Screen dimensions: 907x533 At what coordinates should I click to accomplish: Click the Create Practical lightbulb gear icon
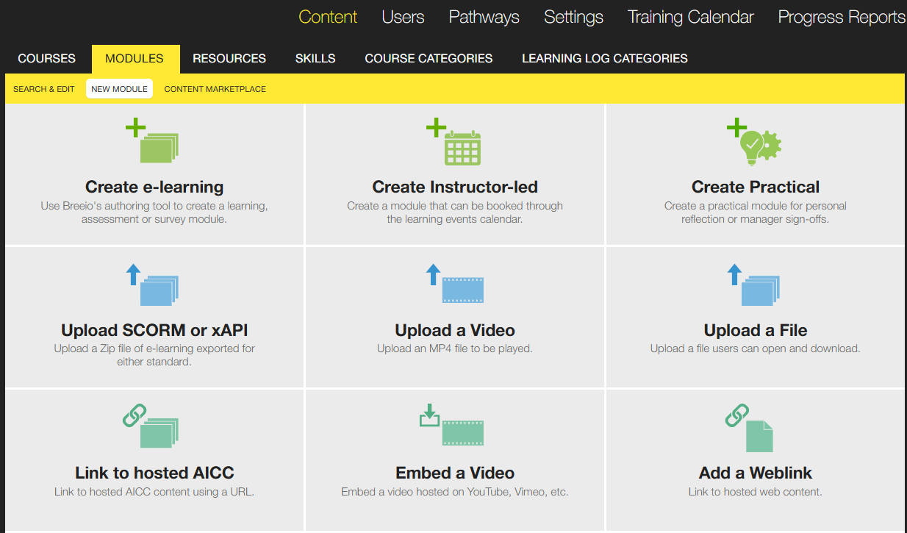(756, 143)
